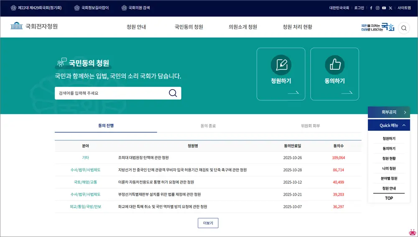
Task: Open the Instagram icon in top bar
Action: 377,8
